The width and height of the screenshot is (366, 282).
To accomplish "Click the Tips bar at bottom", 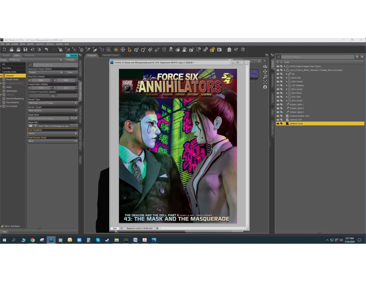I will tap(5, 232).
